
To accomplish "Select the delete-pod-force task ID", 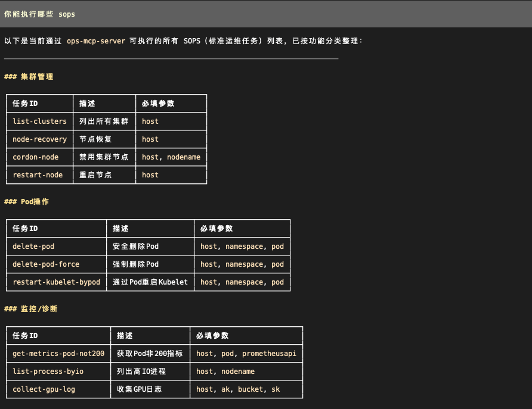I will pos(46,264).
